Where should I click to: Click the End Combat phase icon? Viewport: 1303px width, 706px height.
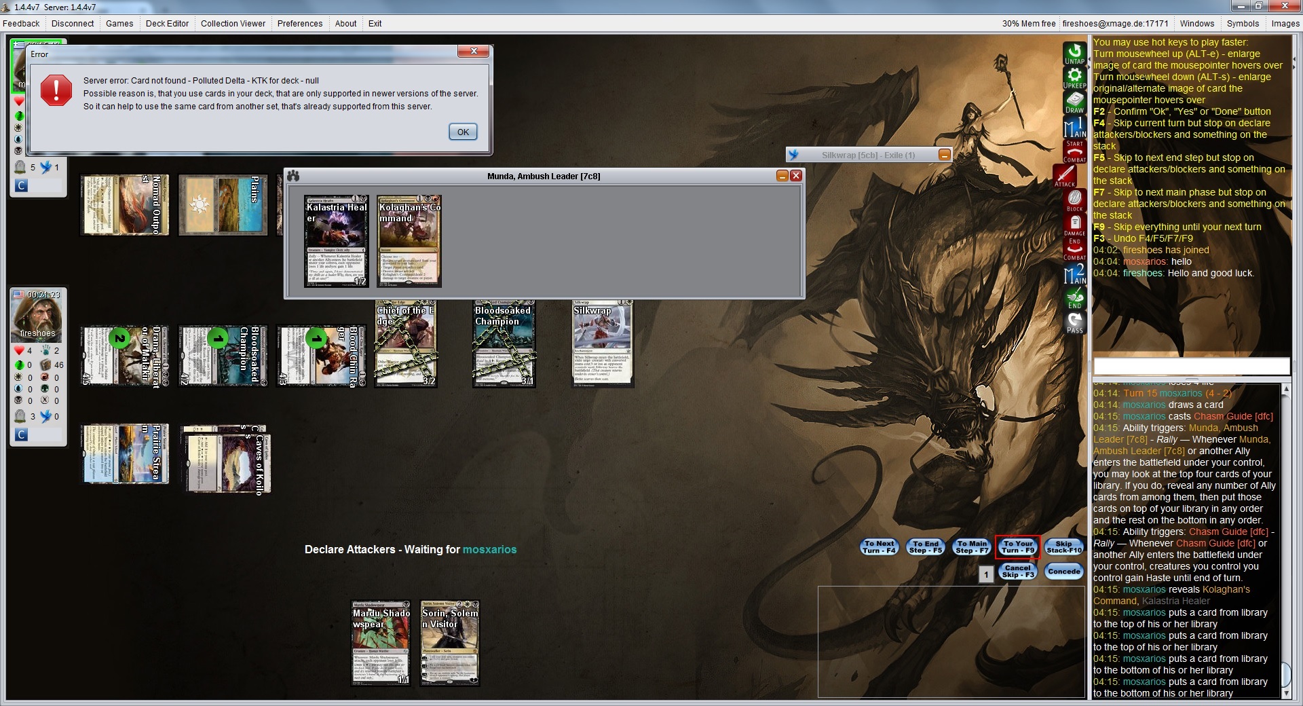(x=1074, y=249)
